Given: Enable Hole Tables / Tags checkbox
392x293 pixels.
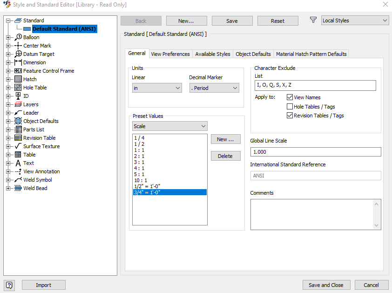Looking at the screenshot, I should (x=290, y=106).
